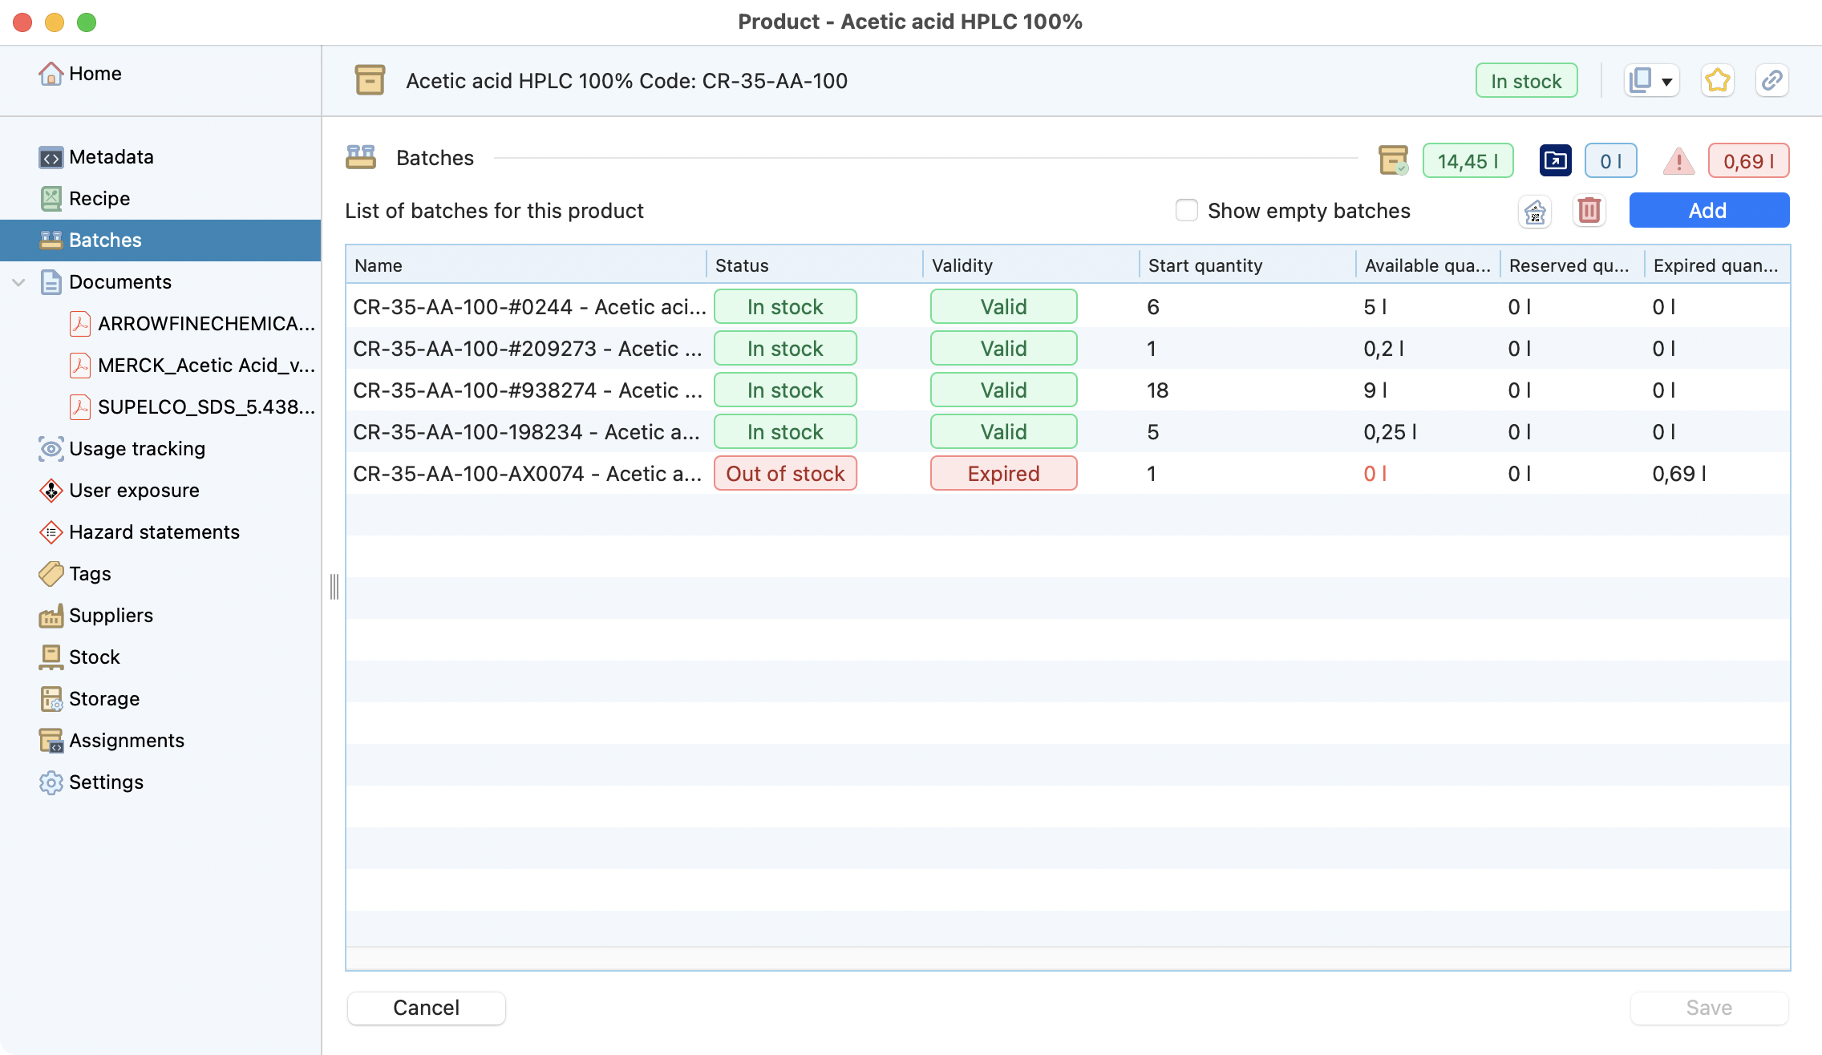Click the copy link icon

[1771, 81]
